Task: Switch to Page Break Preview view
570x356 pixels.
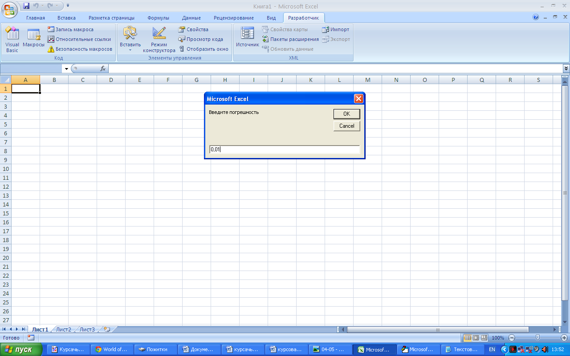Action: pos(484,338)
